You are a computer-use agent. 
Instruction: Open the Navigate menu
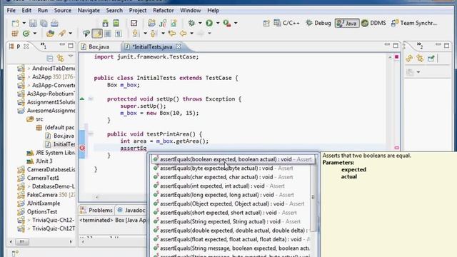[89, 11]
